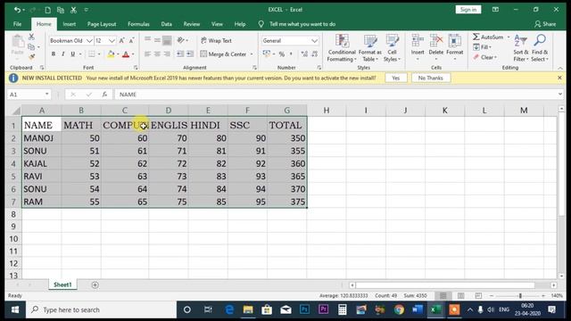The width and height of the screenshot is (571, 321).
Task: Click Merge & Center
Action: coord(223,53)
